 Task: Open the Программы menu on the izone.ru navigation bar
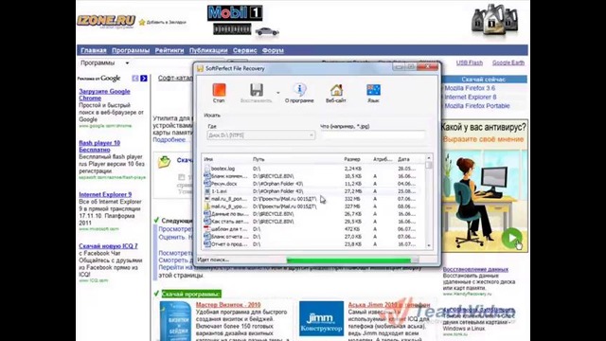tap(131, 50)
